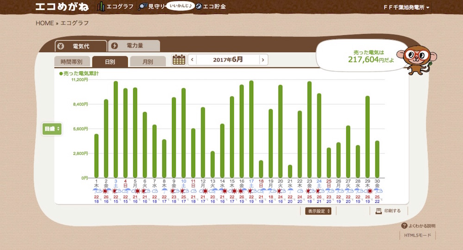463x250 pixels.
Task: Click the printer icon next to 印刷する
Action: [378, 211]
